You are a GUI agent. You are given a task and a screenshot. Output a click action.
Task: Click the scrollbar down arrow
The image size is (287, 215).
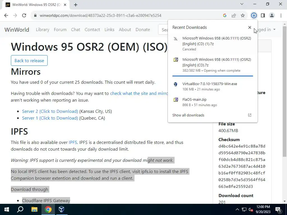point(285,201)
